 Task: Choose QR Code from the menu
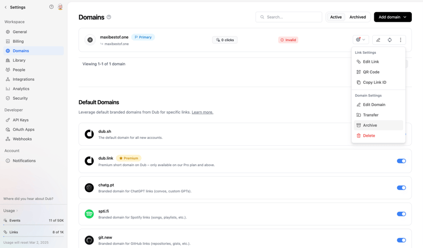[x=378, y=72]
